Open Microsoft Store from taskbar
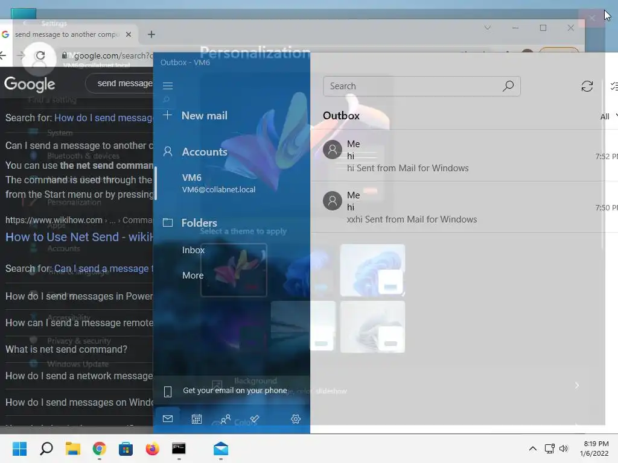Viewport: 618px width, 463px height. click(x=126, y=449)
